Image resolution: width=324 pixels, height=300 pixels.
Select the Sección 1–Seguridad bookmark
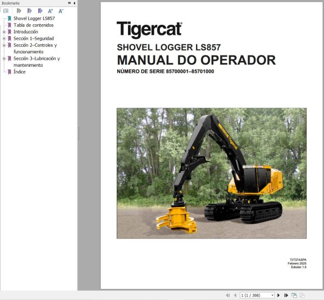click(33, 39)
